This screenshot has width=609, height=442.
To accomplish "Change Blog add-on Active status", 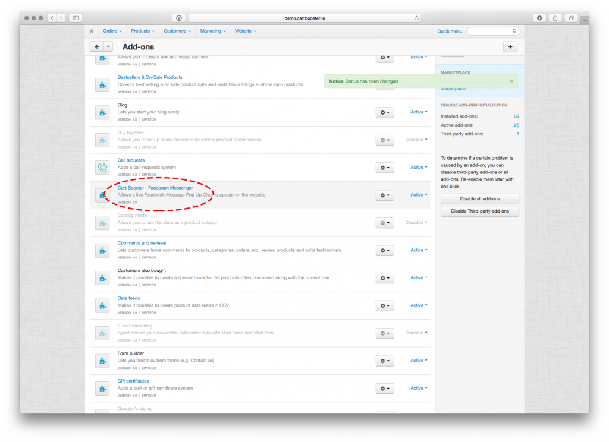I will click(x=419, y=112).
